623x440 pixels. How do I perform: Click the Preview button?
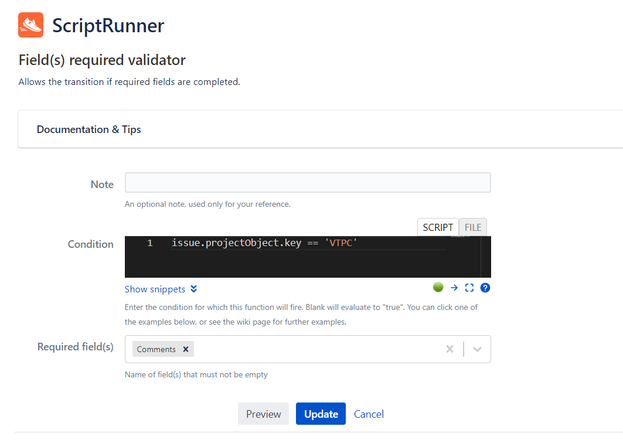tap(263, 414)
